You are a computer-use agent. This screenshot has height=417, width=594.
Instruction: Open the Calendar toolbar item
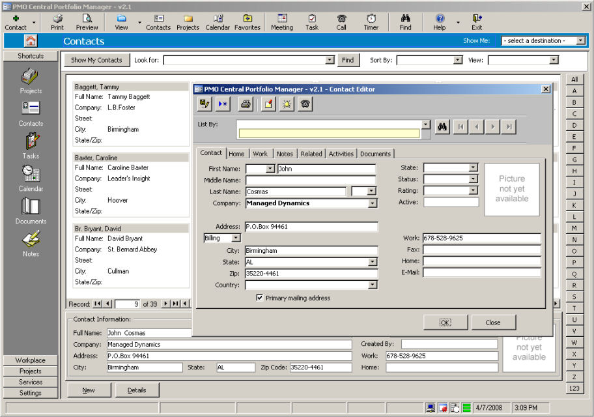coord(218,22)
